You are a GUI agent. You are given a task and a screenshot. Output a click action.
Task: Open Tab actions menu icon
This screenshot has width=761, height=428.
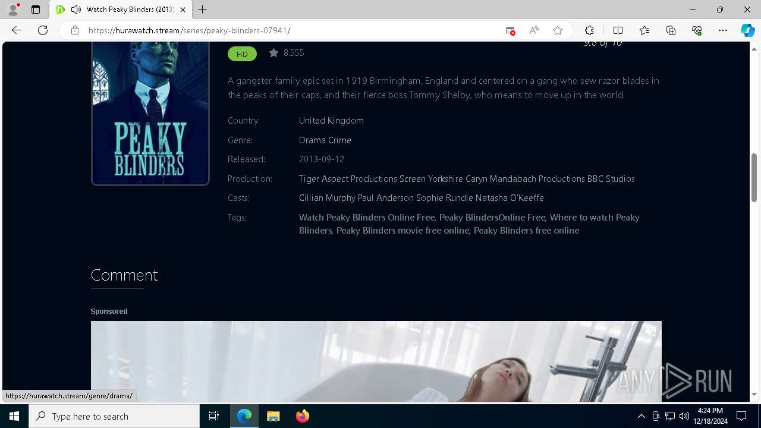36,10
